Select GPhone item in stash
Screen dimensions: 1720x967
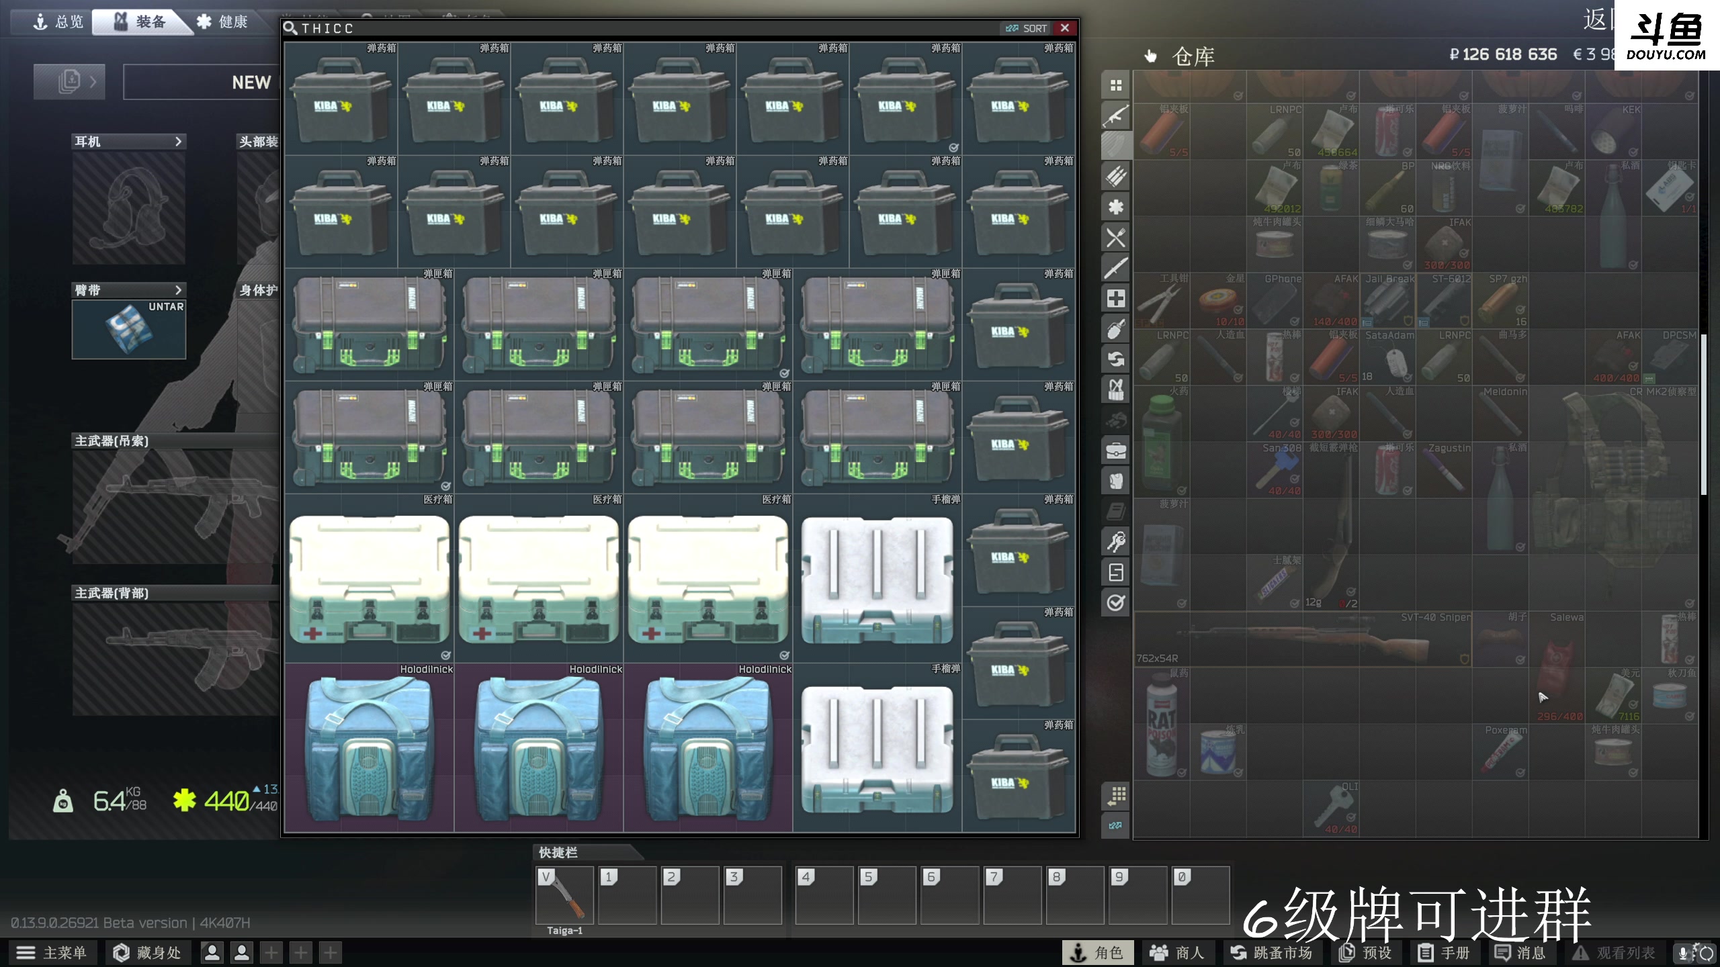[1275, 300]
